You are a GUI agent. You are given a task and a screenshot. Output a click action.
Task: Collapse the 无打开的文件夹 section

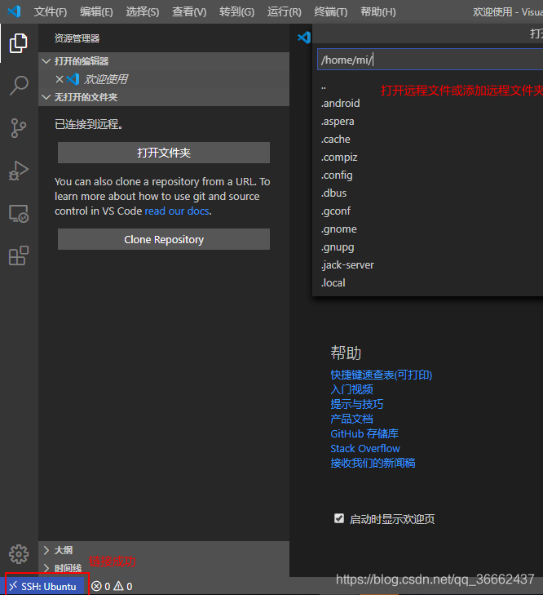(x=164, y=97)
